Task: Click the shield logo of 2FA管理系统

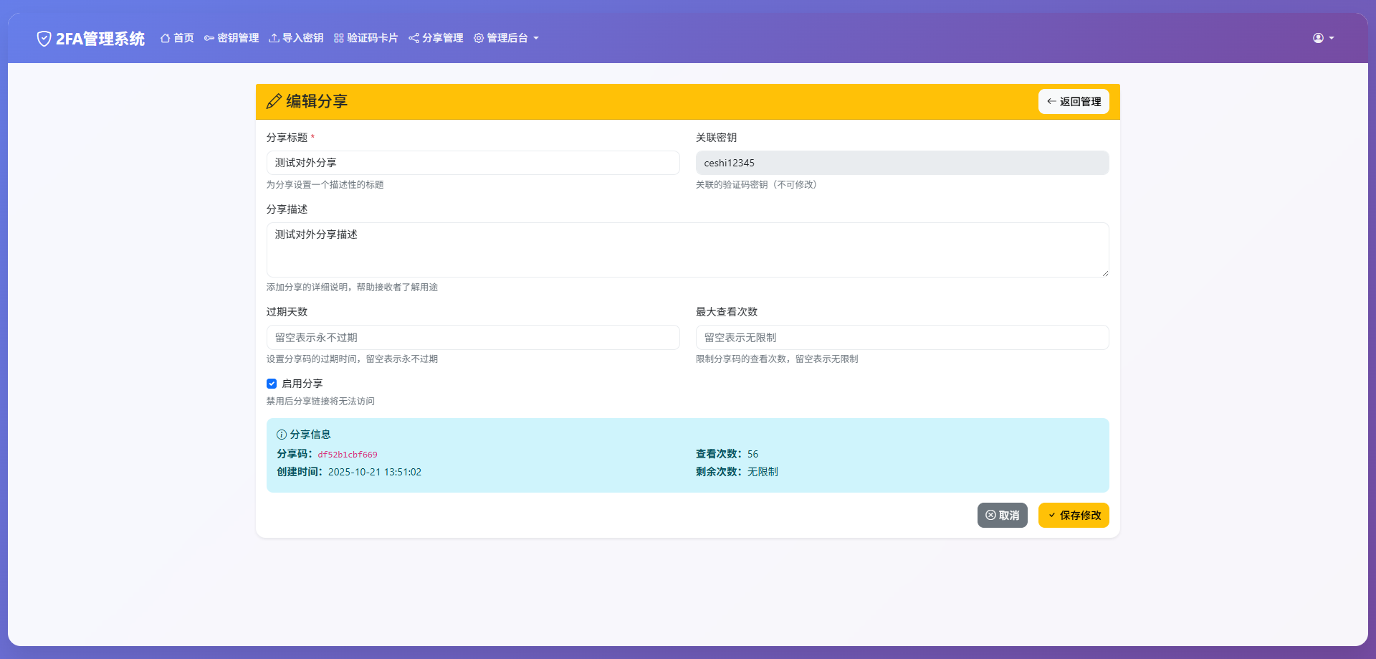Action: [44, 38]
